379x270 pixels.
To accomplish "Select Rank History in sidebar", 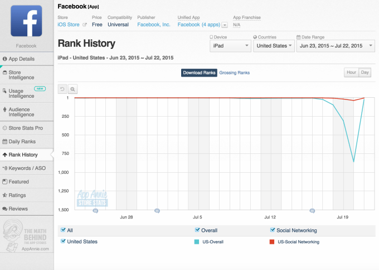I will 27,155.
